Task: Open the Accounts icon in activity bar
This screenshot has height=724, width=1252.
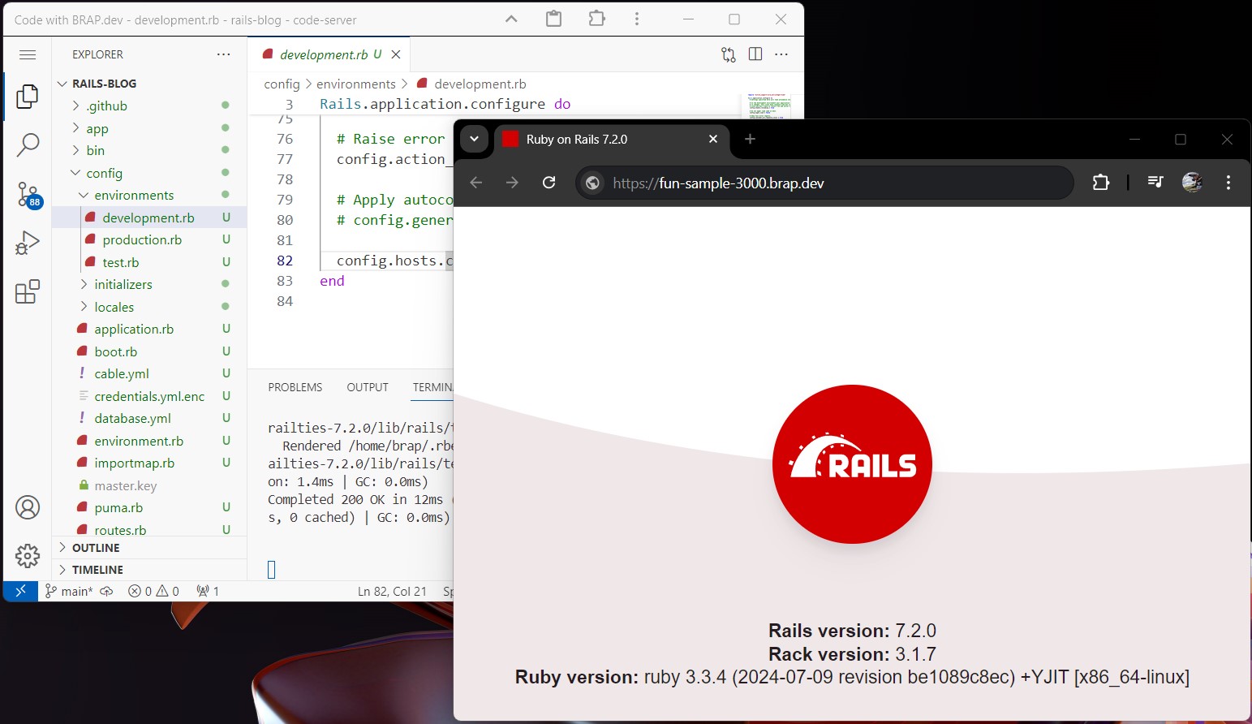Action: pos(28,507)
